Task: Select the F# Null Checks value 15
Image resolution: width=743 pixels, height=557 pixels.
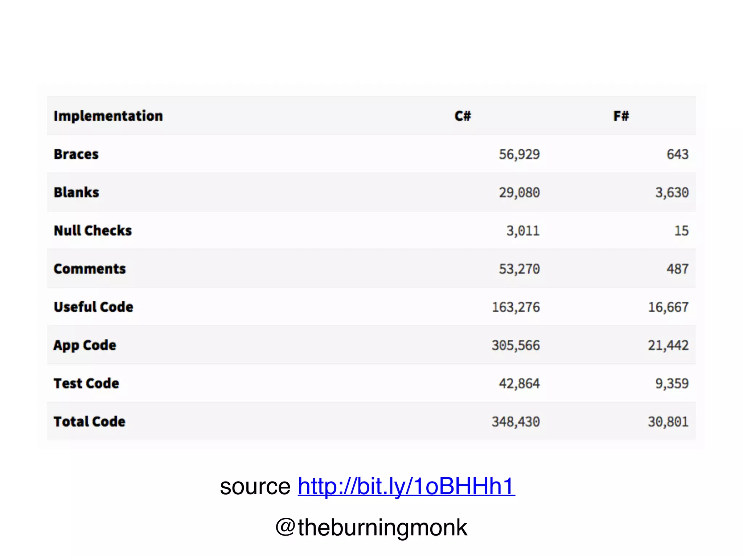Action: 681,231
